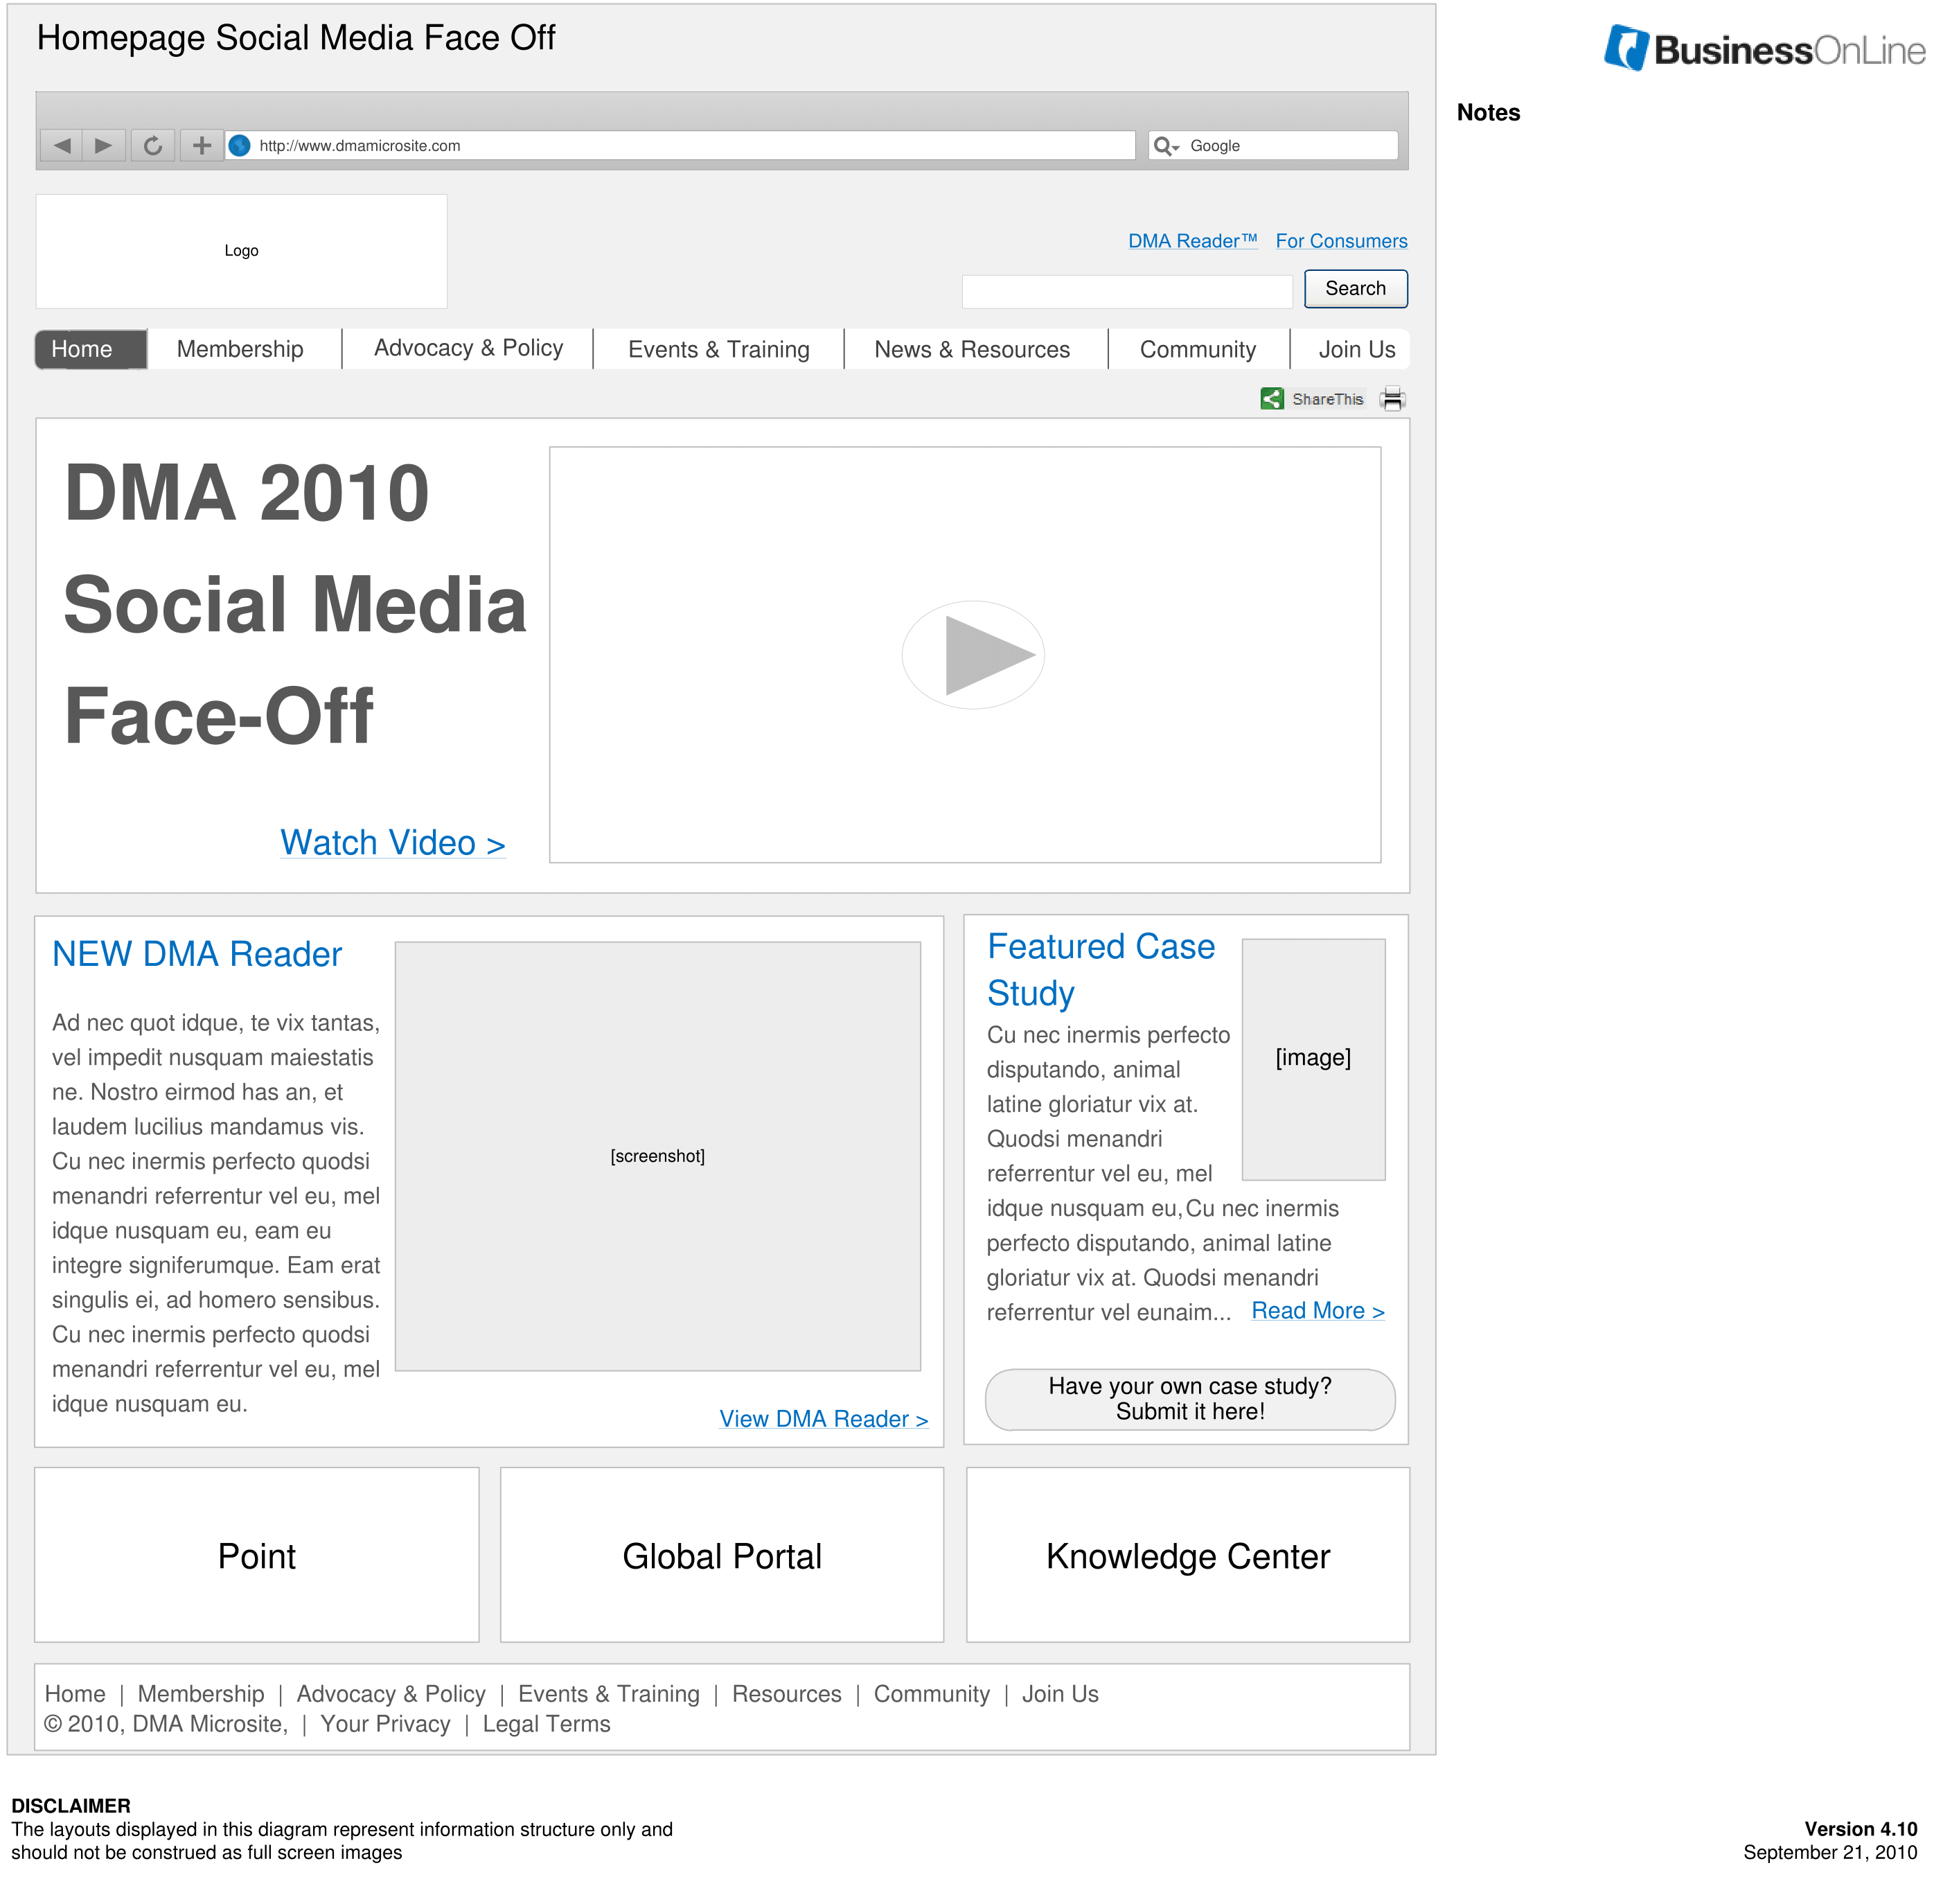Click the © 2010, DMA Microsite text
Screen dimensions: 1934x1904
pos(166,1724)
